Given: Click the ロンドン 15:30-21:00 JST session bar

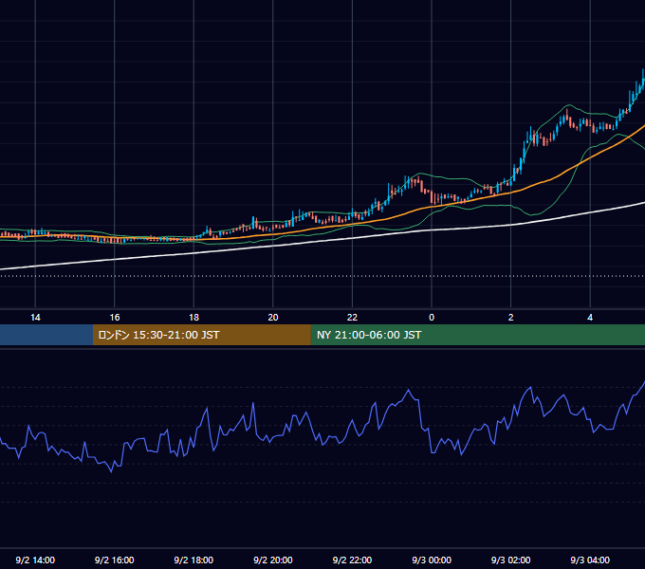Looking at the screenshot, I should (201, 335).
